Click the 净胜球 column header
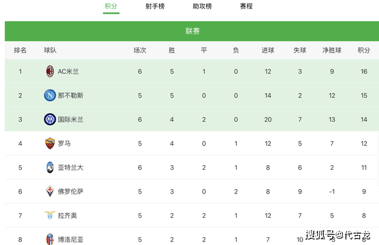This screenshot has height=245, width=379. pos(332,50)
